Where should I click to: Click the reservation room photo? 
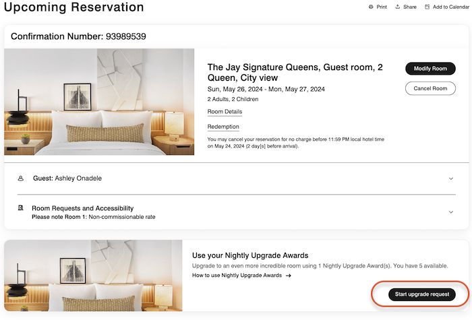point(99,102)
